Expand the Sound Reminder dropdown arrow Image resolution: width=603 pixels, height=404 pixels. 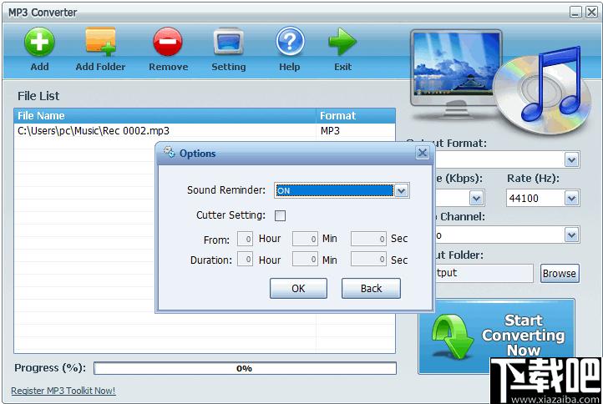(x=402, y=190)
